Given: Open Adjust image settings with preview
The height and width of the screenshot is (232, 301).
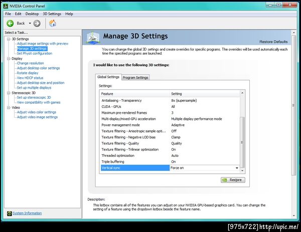Looking at the screenshot, I should (43, 44).
